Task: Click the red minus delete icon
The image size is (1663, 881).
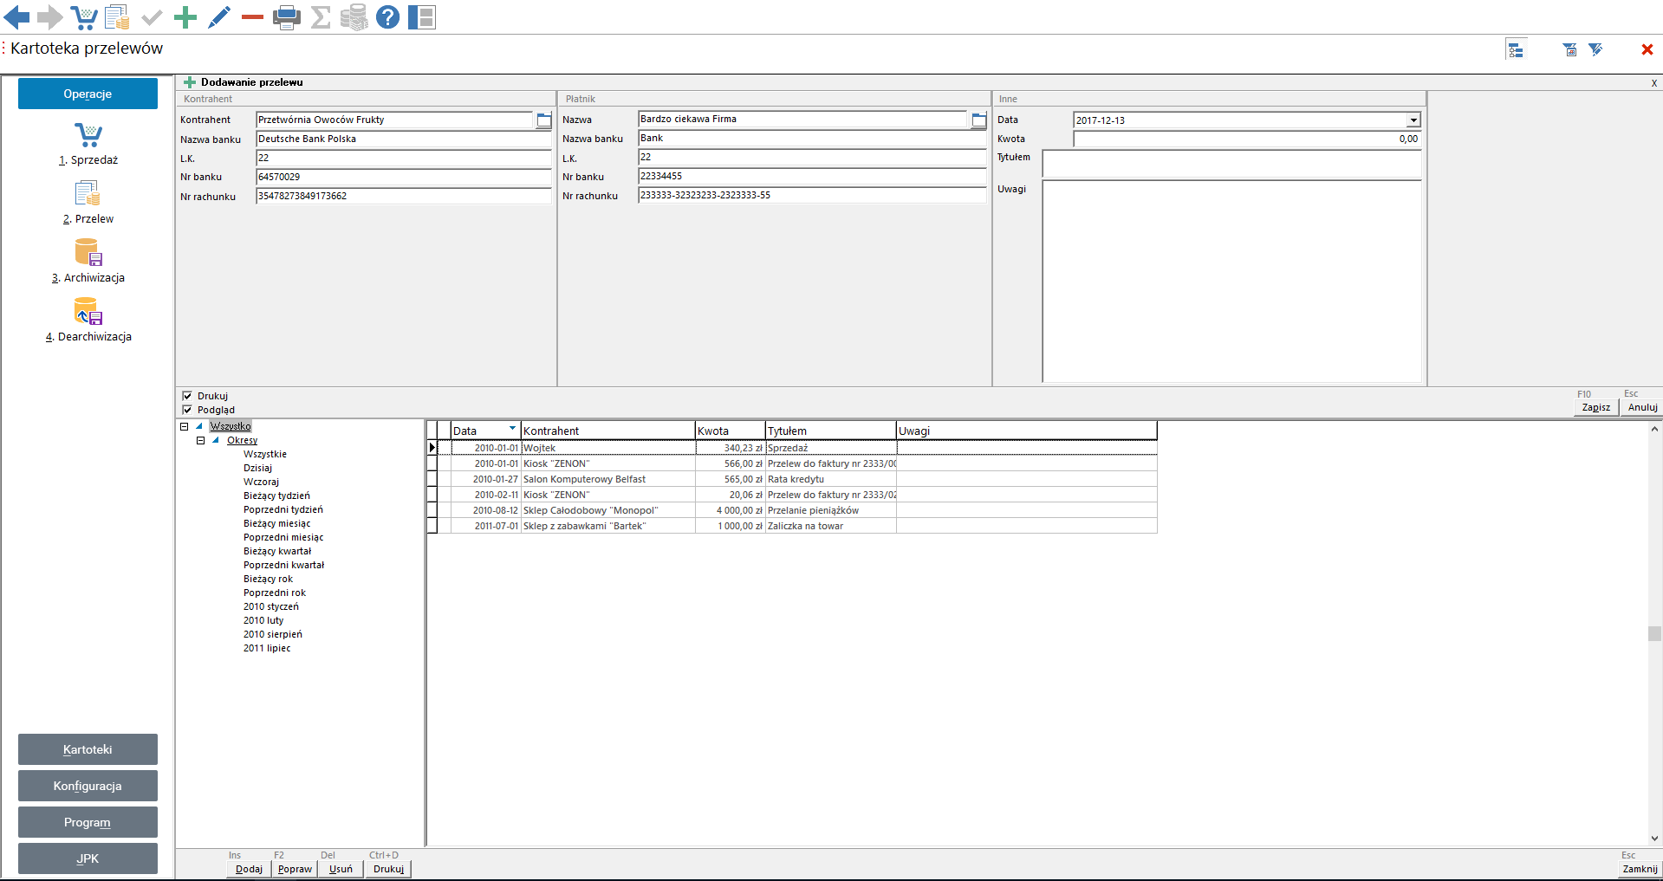Action: click(x=252, y=16)
